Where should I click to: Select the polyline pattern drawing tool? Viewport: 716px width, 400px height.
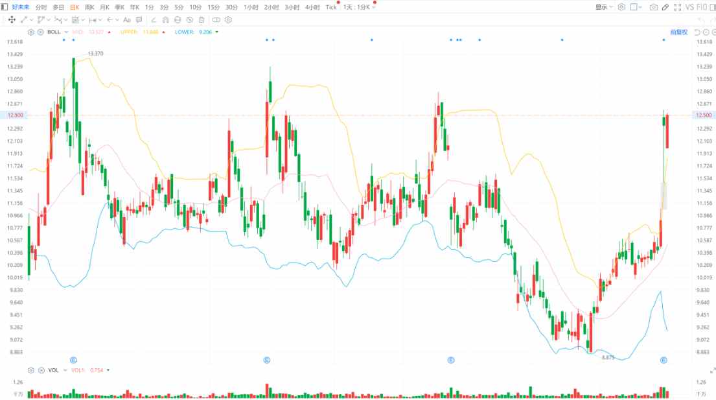58,19
